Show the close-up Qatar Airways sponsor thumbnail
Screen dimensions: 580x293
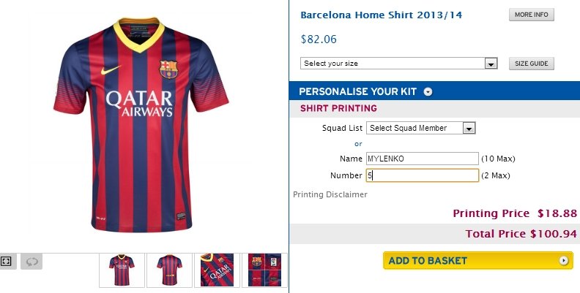click(216, 270)
